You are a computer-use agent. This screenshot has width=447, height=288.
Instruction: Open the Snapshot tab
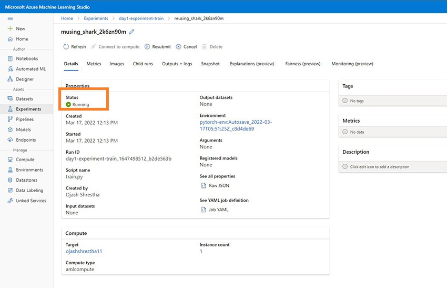[x=210, y=64]
